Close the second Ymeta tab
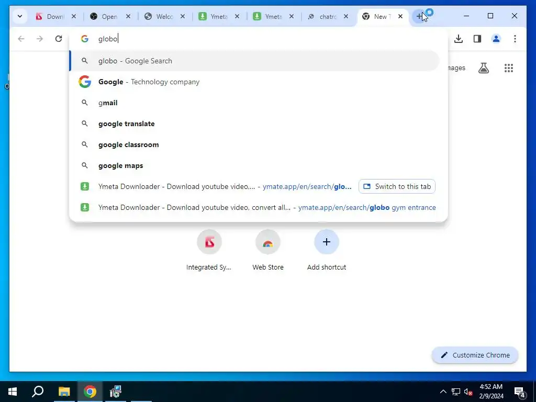 [292, 16]
